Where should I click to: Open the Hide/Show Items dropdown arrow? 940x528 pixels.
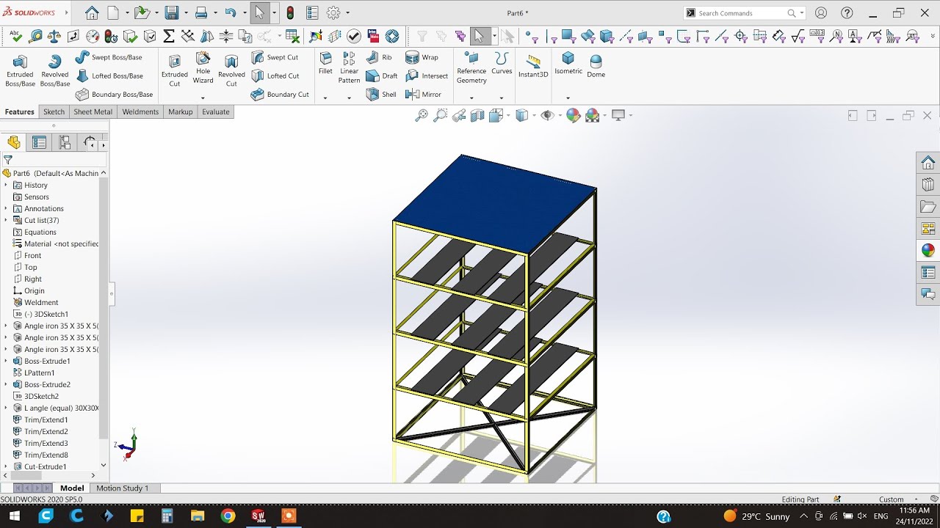tap(560, 115)
